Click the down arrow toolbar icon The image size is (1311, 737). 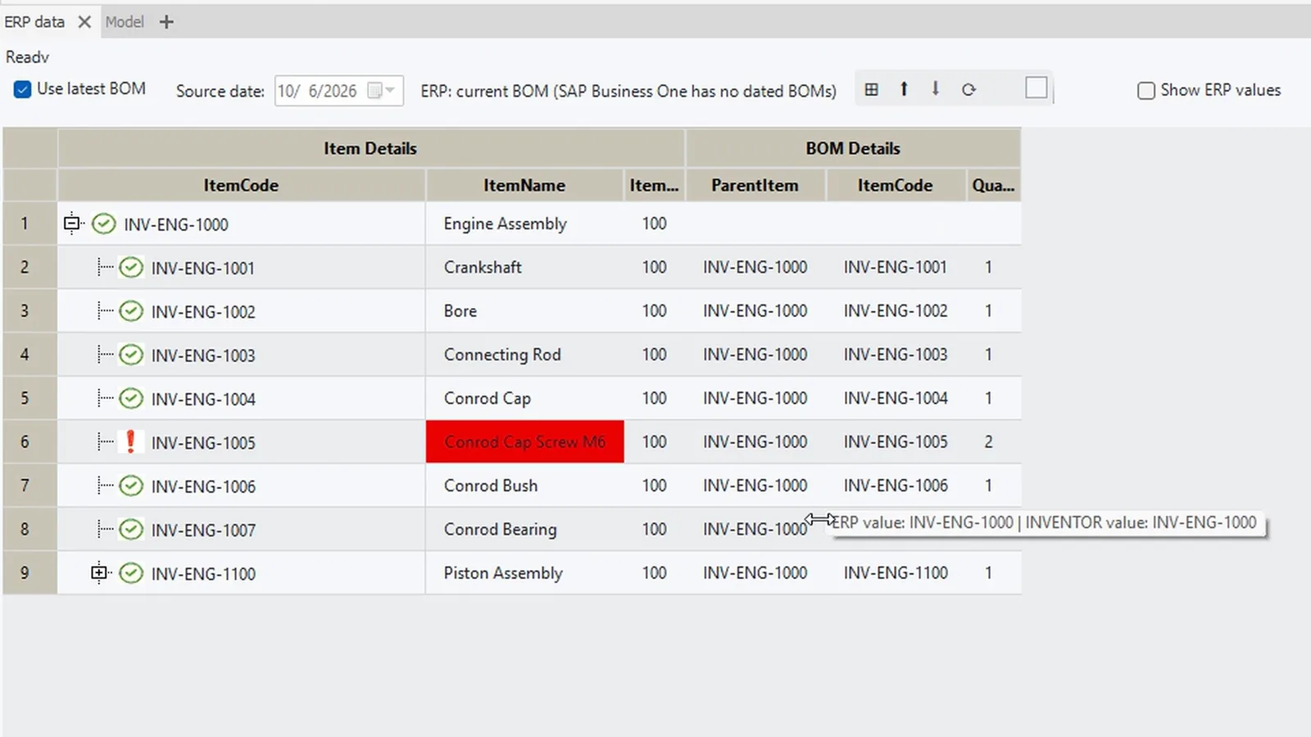936,88
